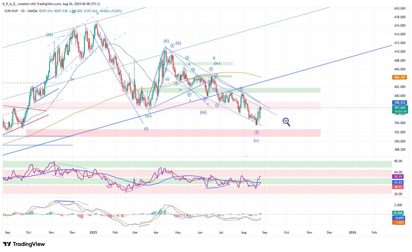The height and width of the screenshot is (252, 412).
Task: Click the red 40.97 indicator tag
Action: (398, 187)
